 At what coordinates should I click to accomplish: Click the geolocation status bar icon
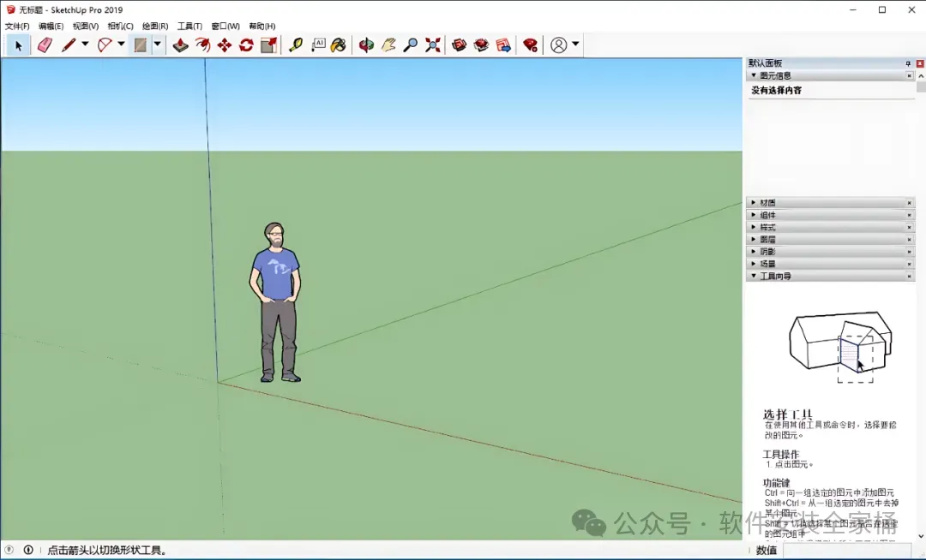coord(9,550)
